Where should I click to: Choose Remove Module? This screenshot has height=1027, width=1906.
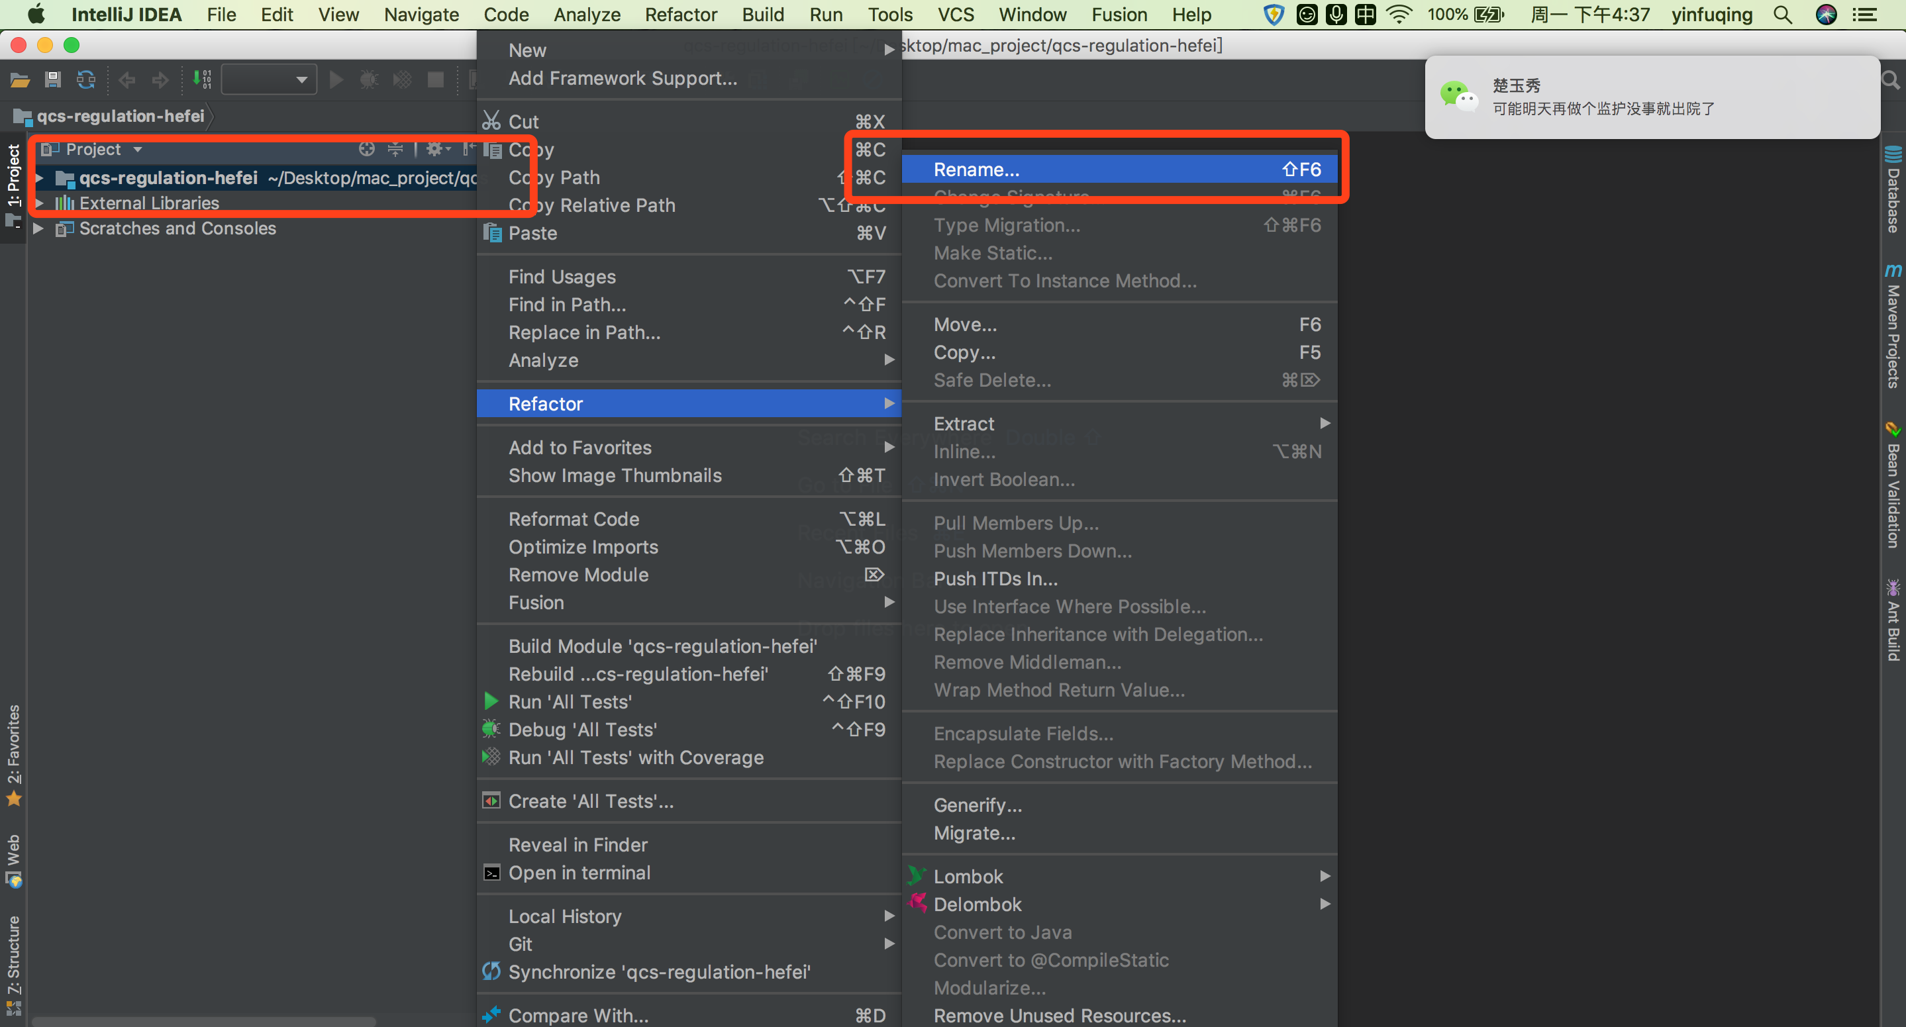click(x=689, y=575)
